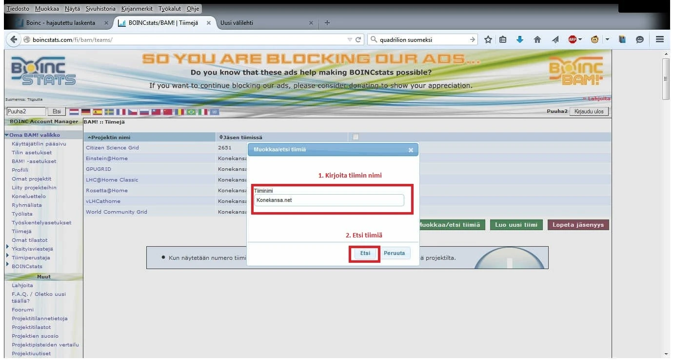Switch language with the Russian flag
Viewport: 674px width, 362px height.
[144, 112]
